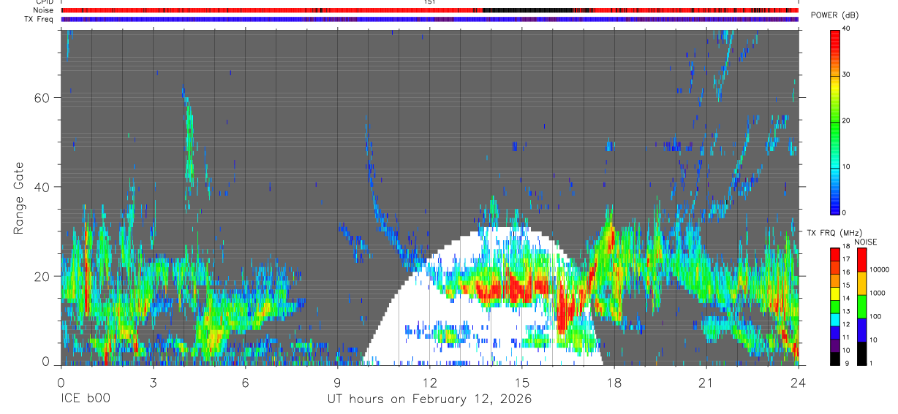The height and width of the screenshot is (414, 898).
Task: Click the '9' tick on UT hours axis
Action: (337, 383)
